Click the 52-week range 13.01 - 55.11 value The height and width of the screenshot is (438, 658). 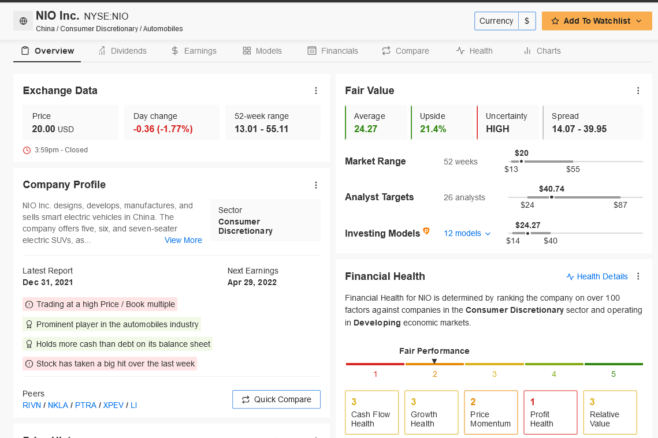coord(261,129)
